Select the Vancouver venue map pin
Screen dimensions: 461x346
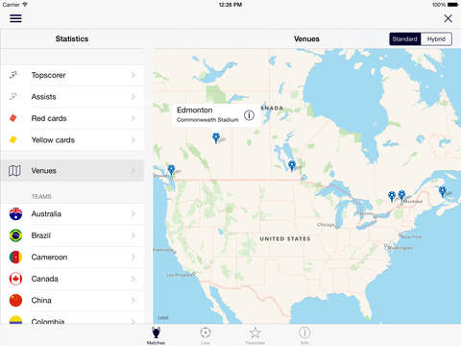tap(171, 170)
